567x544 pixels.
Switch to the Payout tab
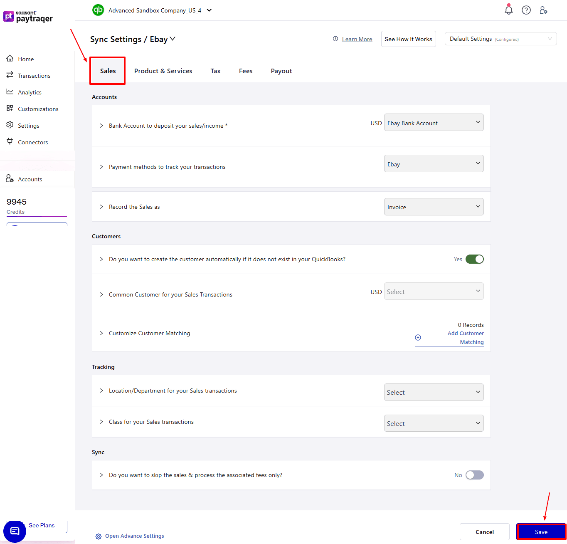281,71
